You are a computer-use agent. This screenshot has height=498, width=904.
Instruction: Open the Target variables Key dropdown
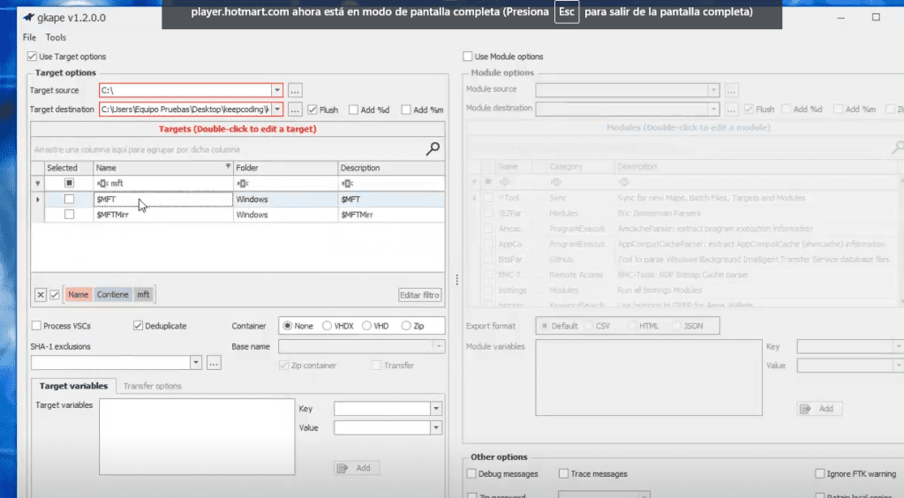pyautogui.click(x=436, y=409)
